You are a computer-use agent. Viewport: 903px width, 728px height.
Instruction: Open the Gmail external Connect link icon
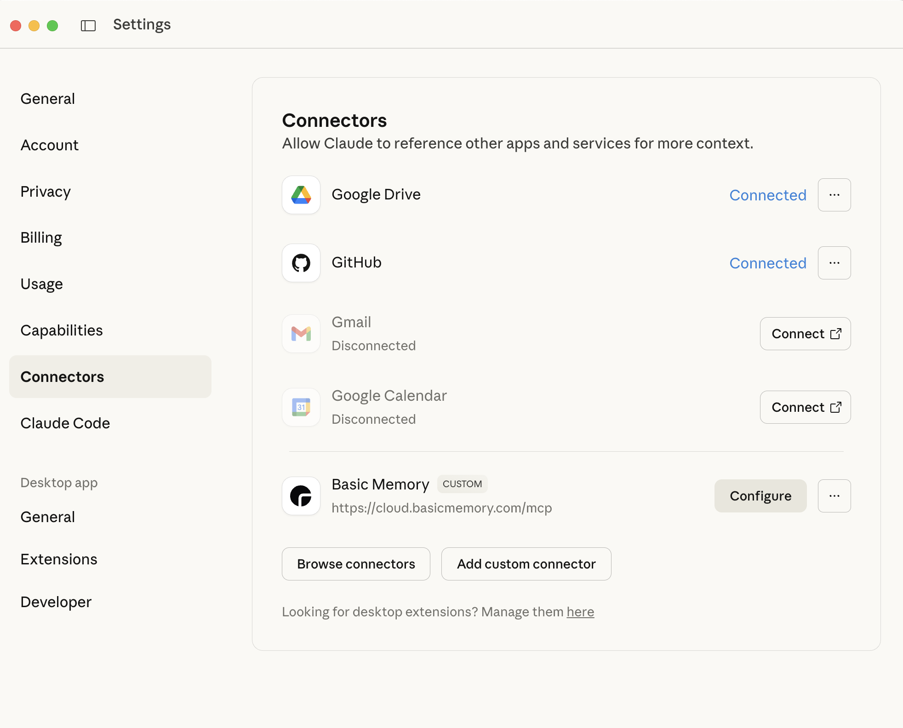click(836, 334)
